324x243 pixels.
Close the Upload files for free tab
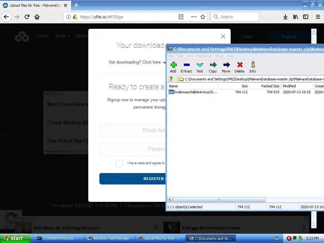(x=65, y=5)
